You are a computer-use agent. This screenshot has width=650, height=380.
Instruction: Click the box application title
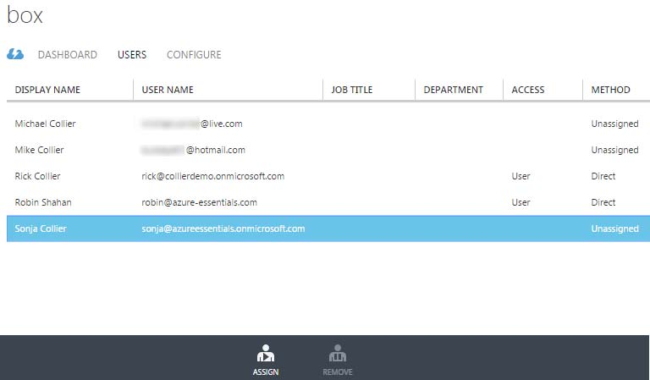[25, 15]
